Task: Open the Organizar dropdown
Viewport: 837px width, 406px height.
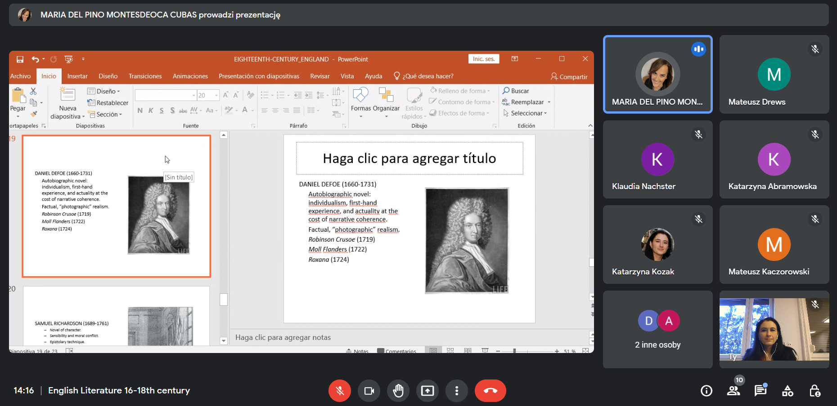Action: point(386,102)
